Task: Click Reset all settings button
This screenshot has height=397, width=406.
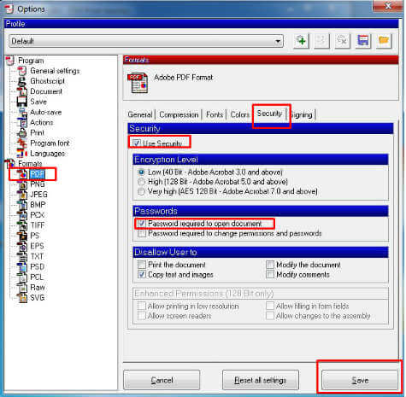Action: [x=261, y=380]
